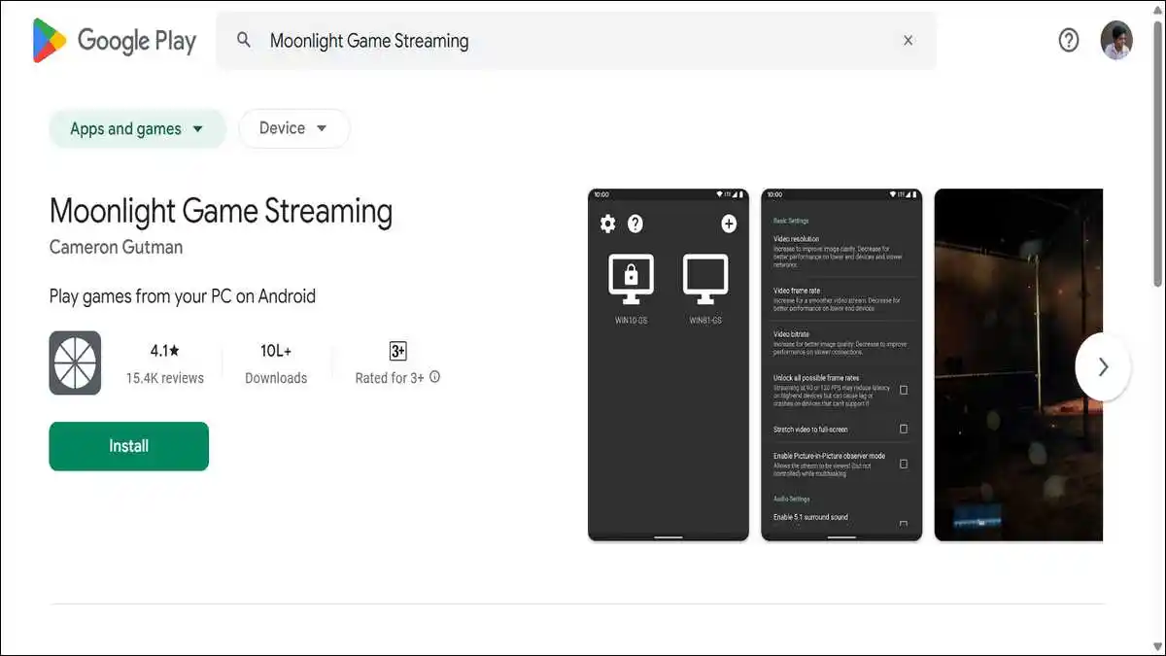This screenshot has width=1166, height=656.
Task: Click the content rating info icon
Action: point(434,377)
